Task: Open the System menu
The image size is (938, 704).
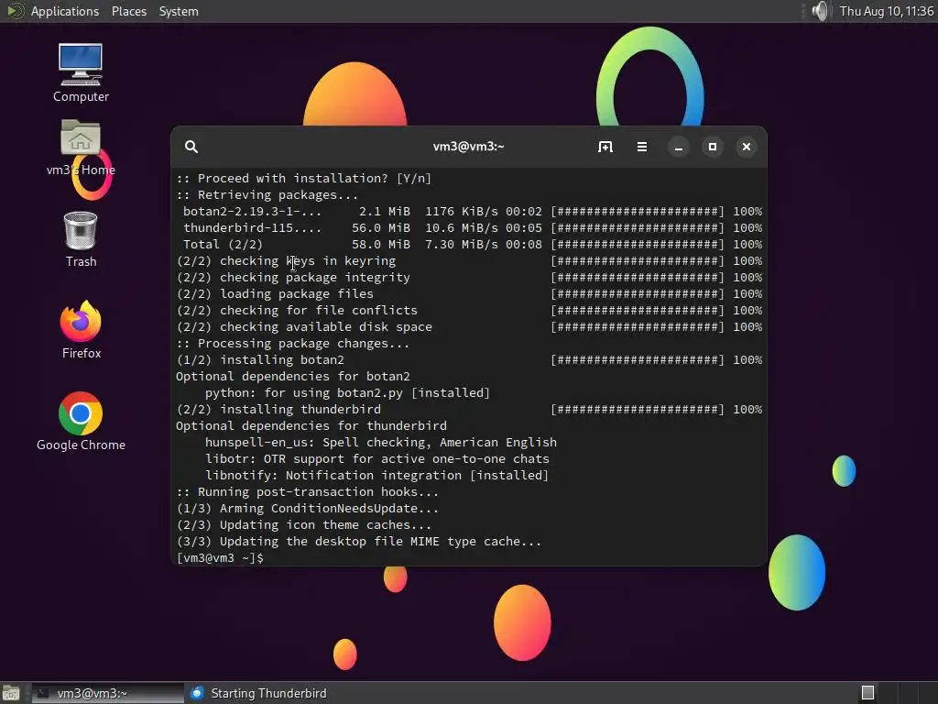Action: [179, 11]
